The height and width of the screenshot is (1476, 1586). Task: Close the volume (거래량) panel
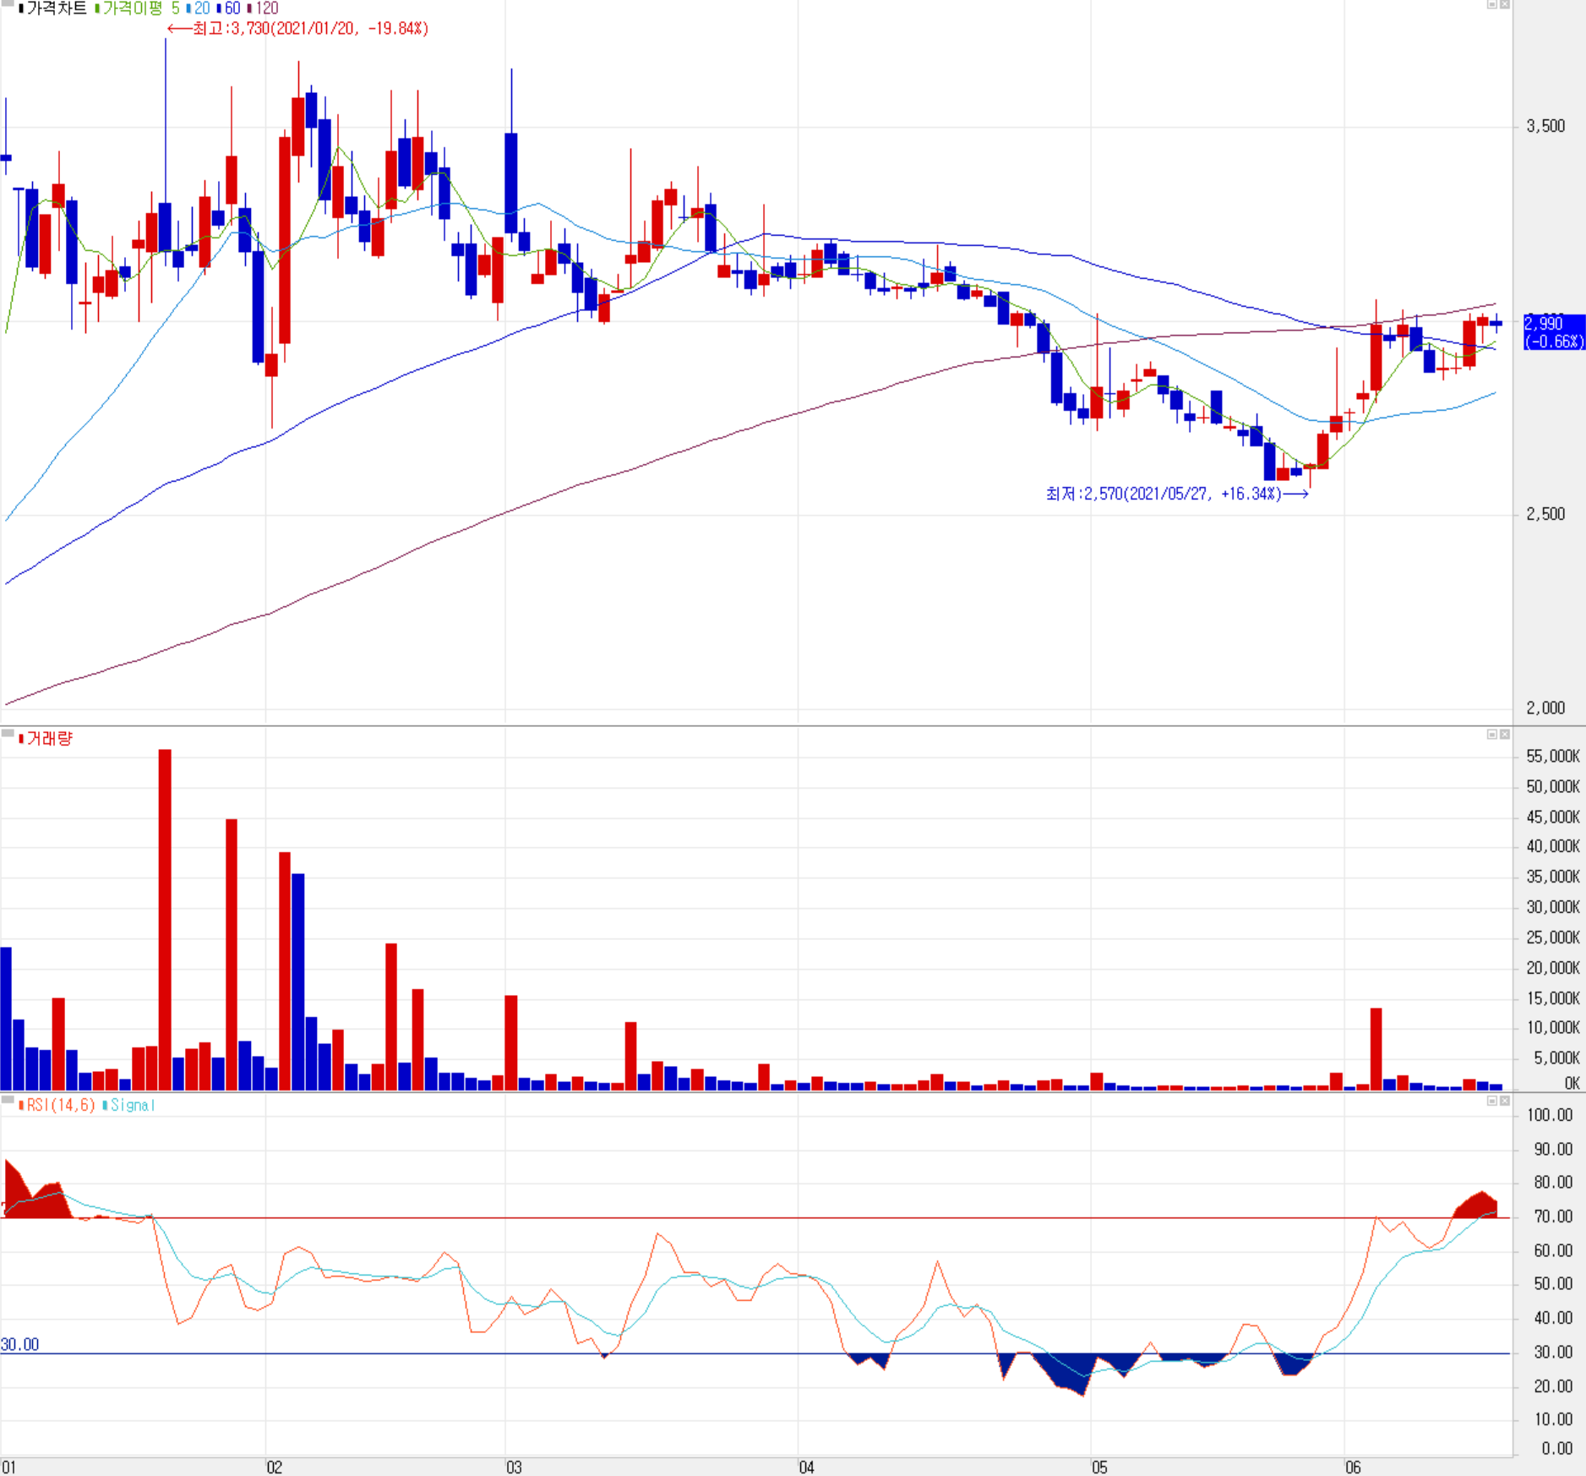tap(1505, 735)
